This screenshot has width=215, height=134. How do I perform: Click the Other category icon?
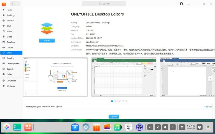[4, 74]
